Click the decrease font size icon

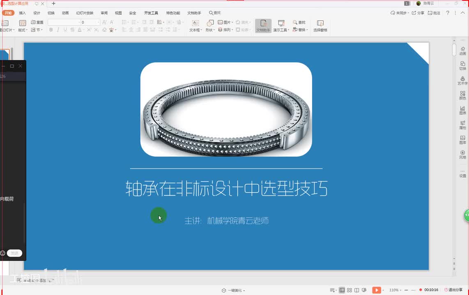point(112,23)
